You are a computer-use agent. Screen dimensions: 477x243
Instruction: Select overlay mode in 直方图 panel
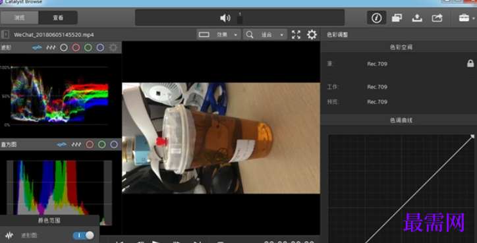(x=62, y=144)
